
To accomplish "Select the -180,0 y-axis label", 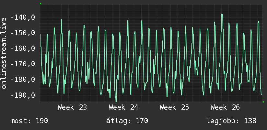I will coord(23,80).
